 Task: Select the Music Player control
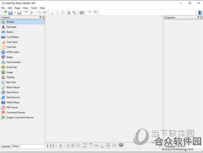(x=23, y=87)
